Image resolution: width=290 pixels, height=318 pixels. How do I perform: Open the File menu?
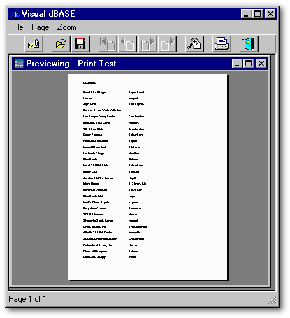17,27
